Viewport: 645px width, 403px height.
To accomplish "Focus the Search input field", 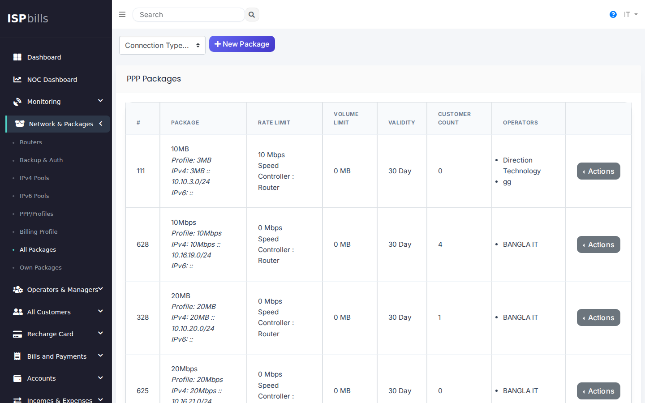I will click(188, 15).
